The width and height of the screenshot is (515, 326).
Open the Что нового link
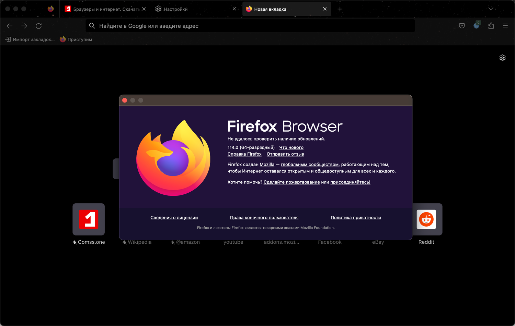(291, 147)
